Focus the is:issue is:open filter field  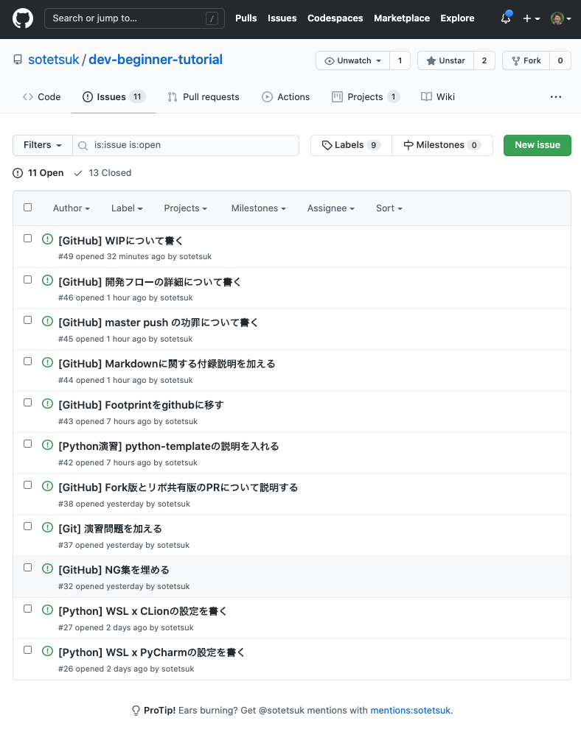click(x=186, y=145)
